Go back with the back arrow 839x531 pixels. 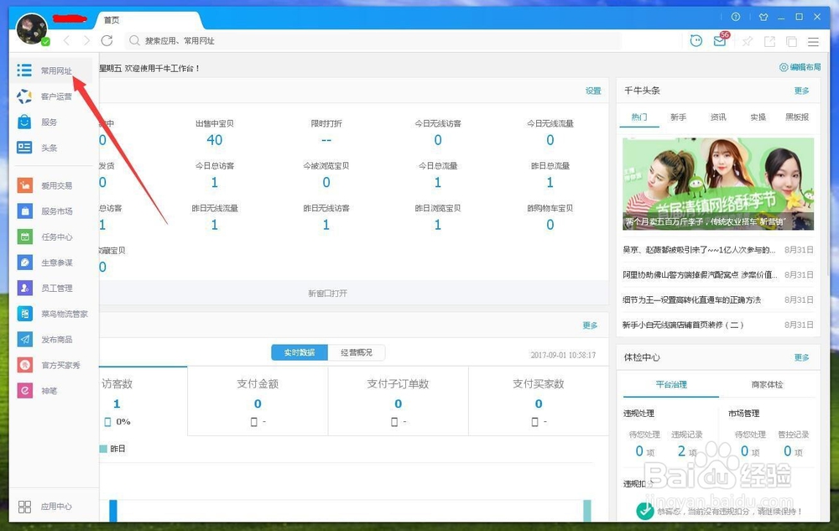[67, 40]
